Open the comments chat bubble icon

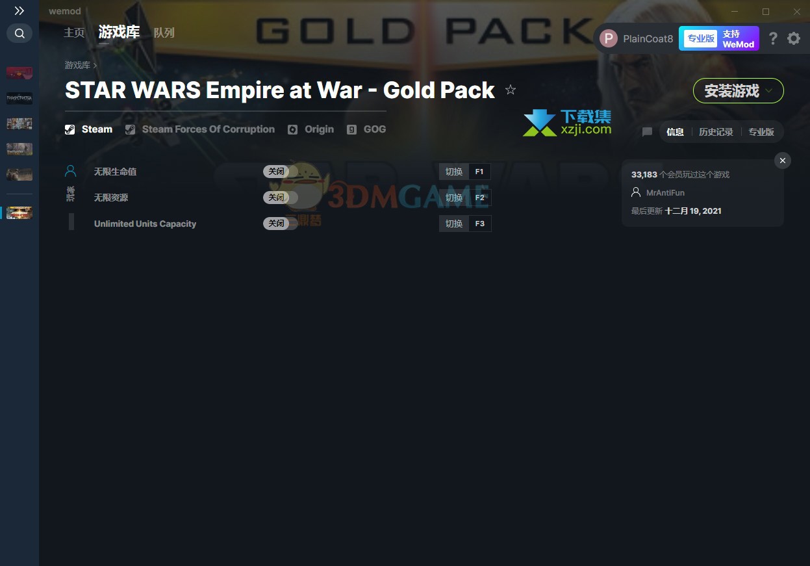[647, 132]
